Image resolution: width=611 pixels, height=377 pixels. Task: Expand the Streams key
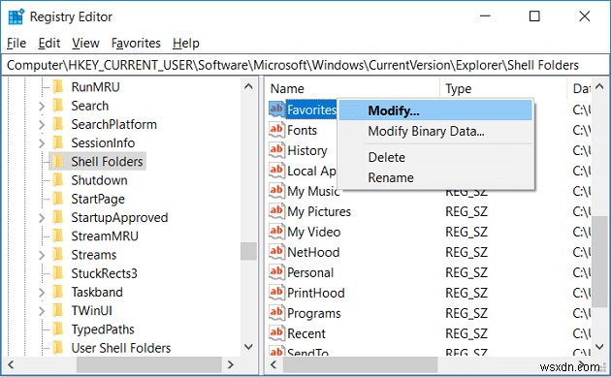point(42,255)
